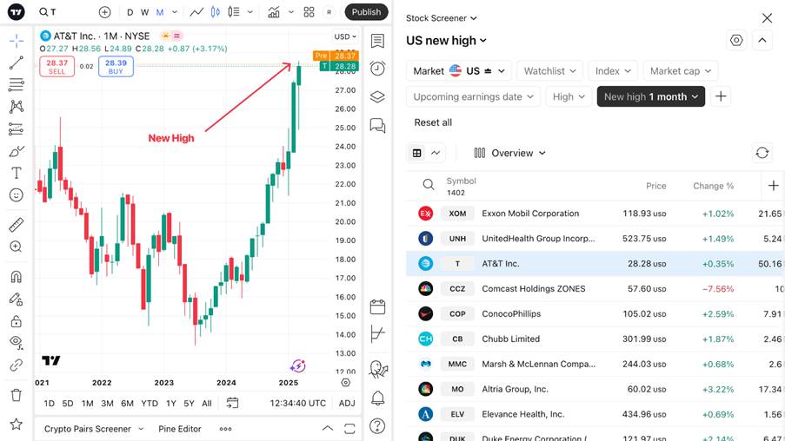Open the alerts clock icon

(377, 69)
